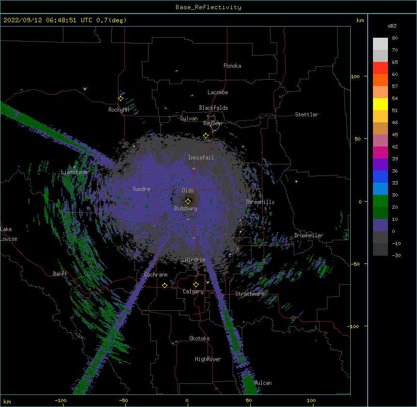This screenshot has width=417, height=407.
Task: Select the Sundre city label
Action: pyautogui.click(x=141, y=189)
